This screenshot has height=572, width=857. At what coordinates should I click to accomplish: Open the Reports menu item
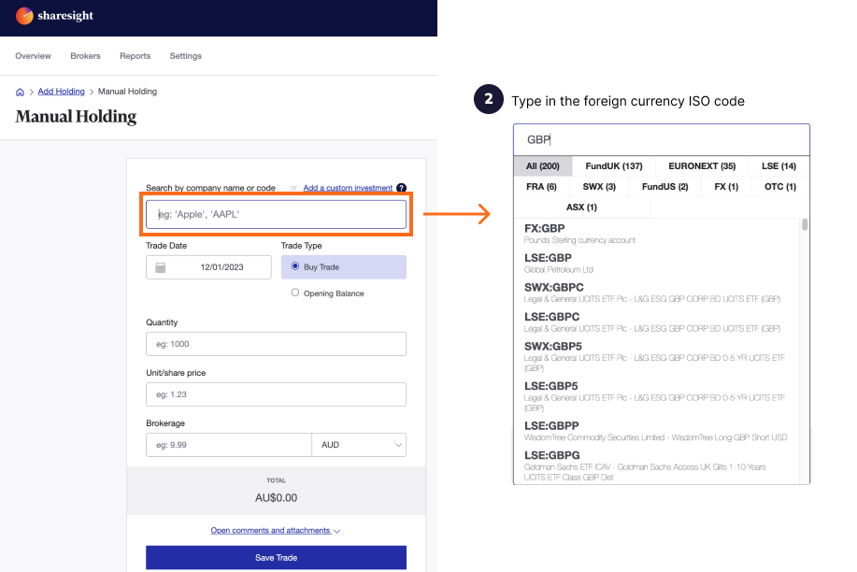click(135, 56)
